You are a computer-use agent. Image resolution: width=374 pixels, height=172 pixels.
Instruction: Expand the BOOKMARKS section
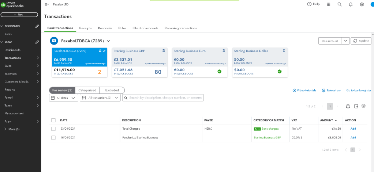pos(2,26)
